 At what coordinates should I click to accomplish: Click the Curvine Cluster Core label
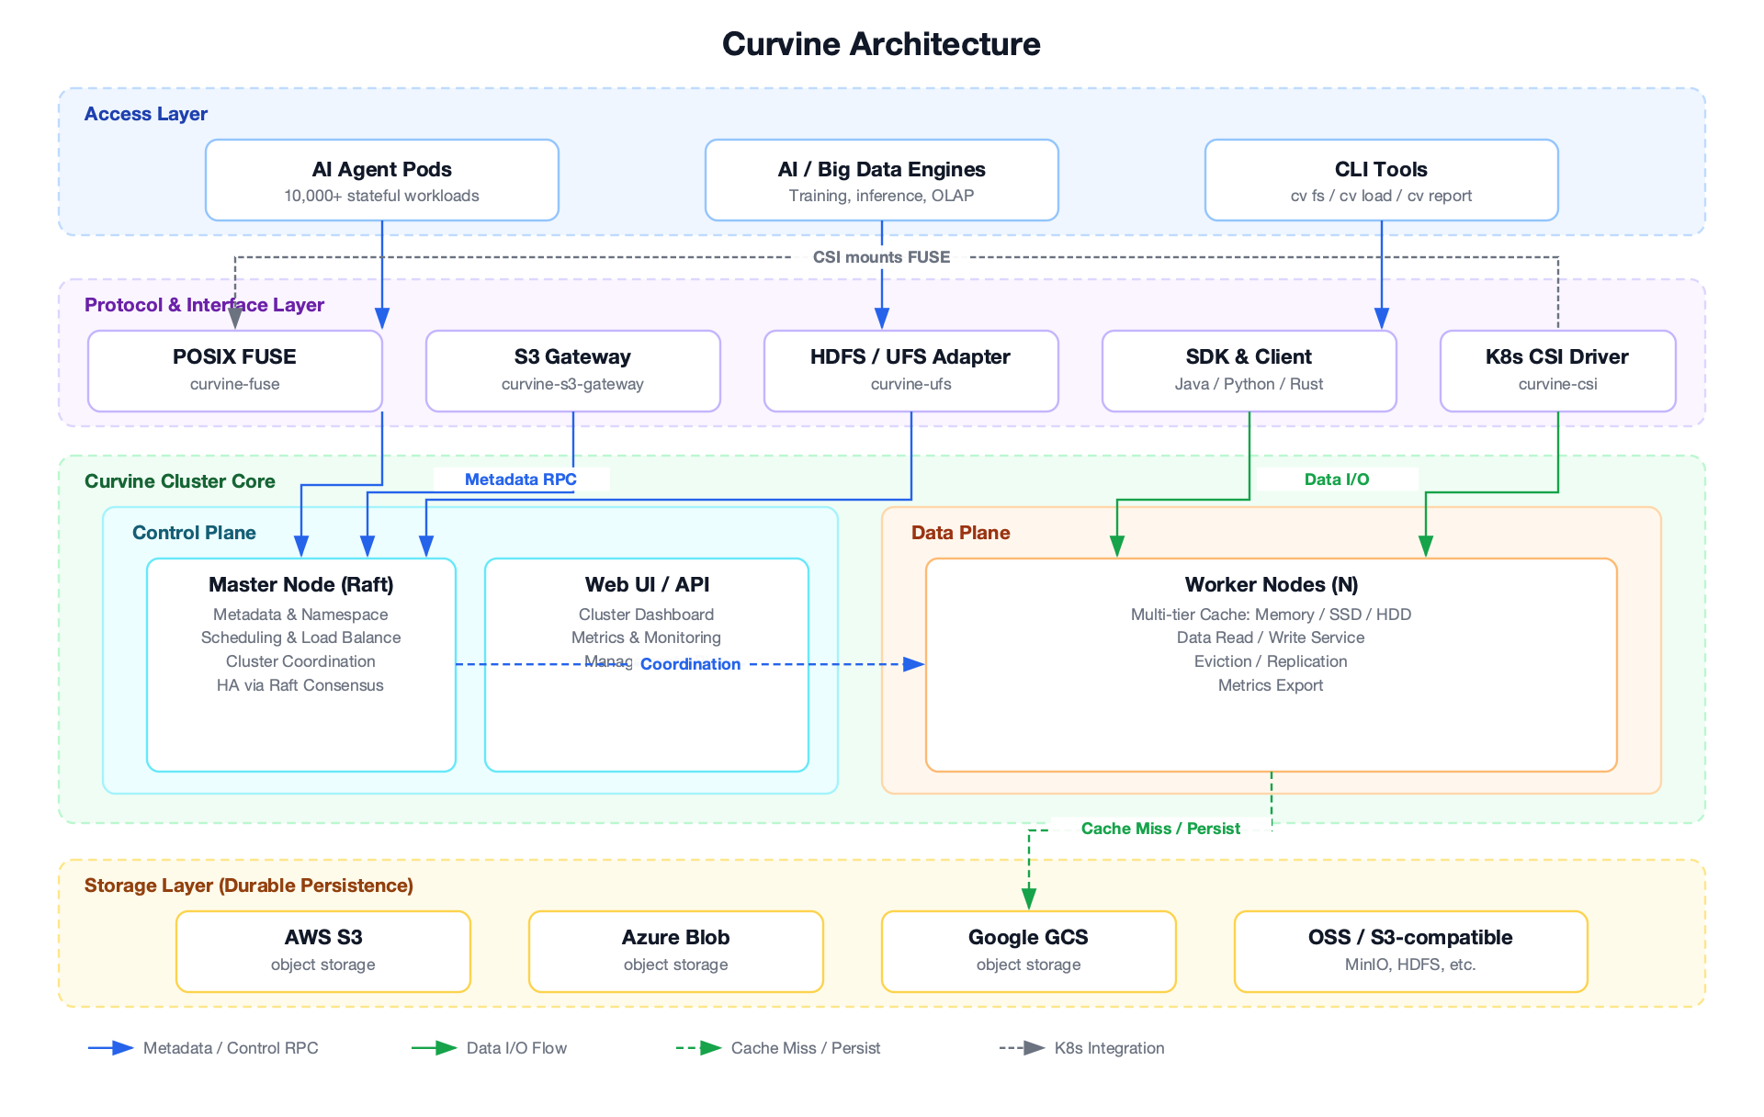[180, 481]
